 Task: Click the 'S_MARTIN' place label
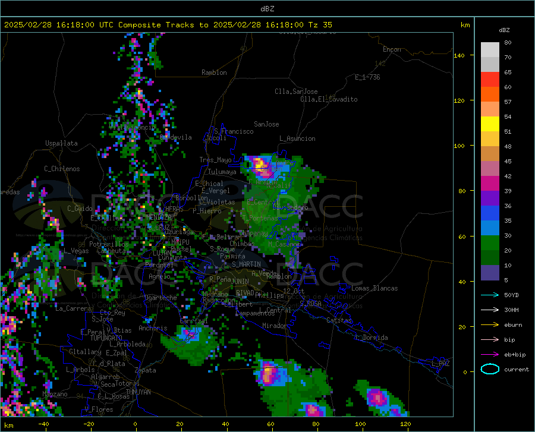246,264
